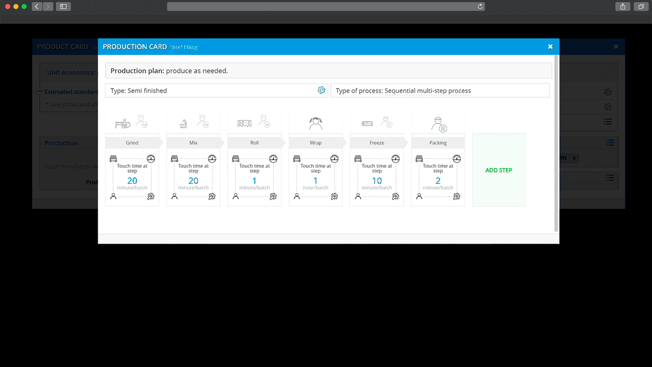Edit the Freeze touch time value of 10
The image size is (652, 367).
point(377,181)
